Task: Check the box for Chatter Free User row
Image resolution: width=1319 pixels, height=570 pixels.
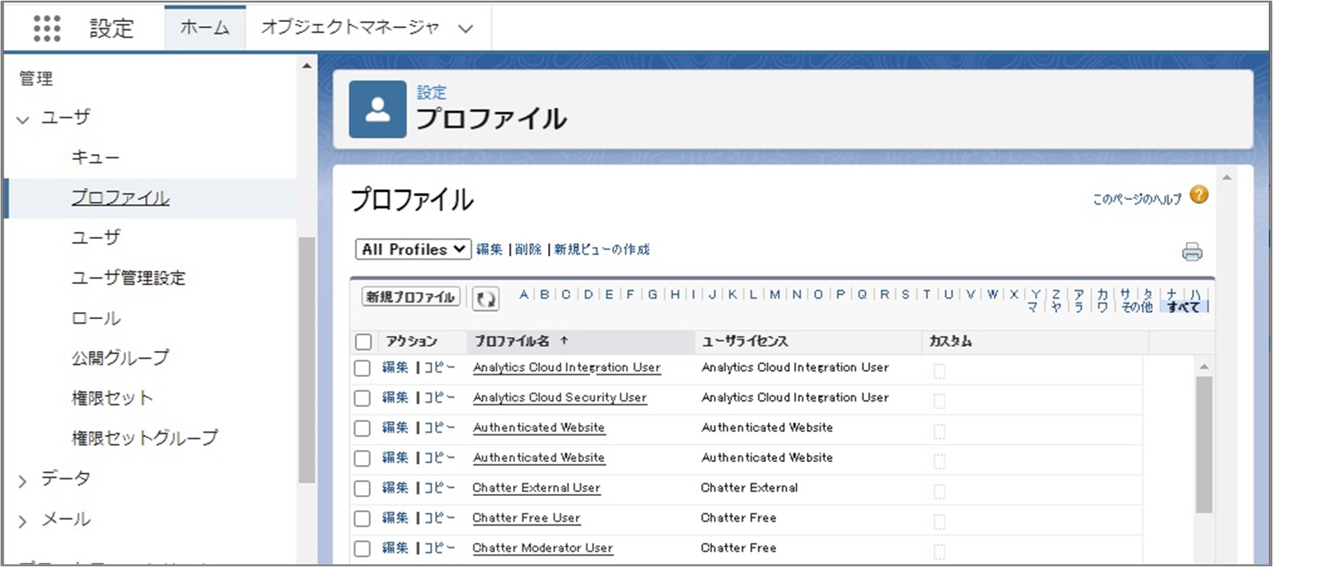Action: pos(362,519)
